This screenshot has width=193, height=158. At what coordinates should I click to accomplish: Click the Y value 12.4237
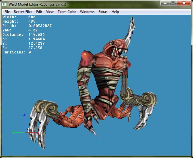36,43
